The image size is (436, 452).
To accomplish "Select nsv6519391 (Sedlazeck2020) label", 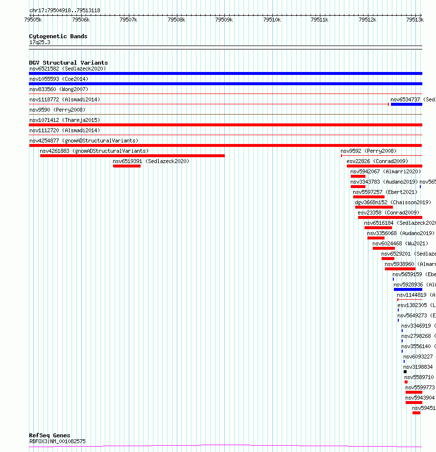I will pyautogui.click(x=151, y=162).
